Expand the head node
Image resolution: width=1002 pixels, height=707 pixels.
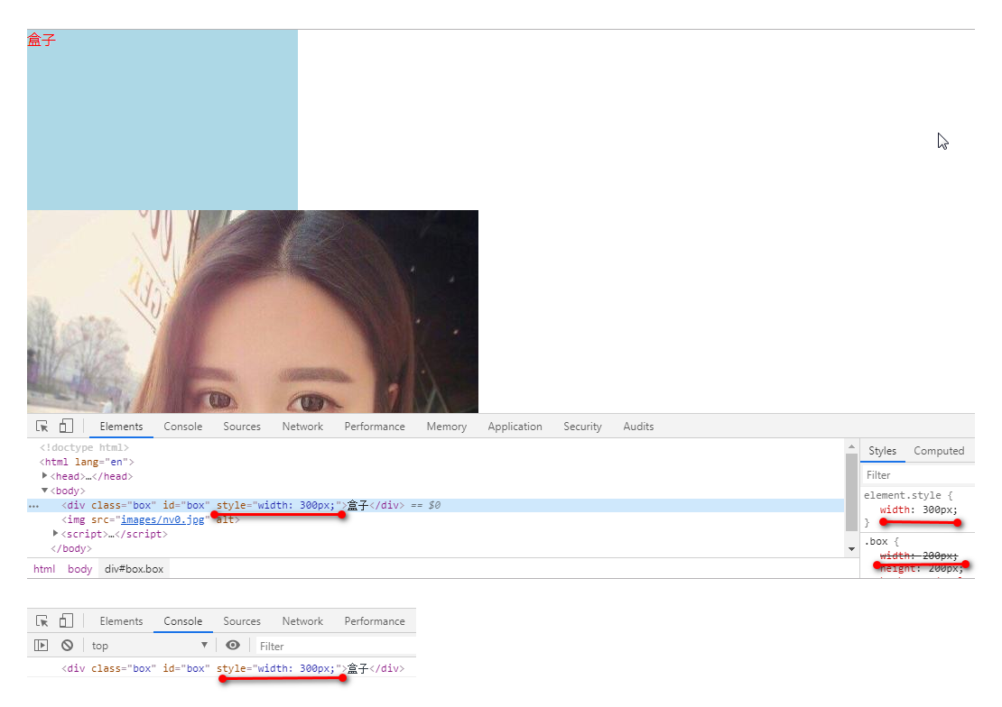[45, 476]
